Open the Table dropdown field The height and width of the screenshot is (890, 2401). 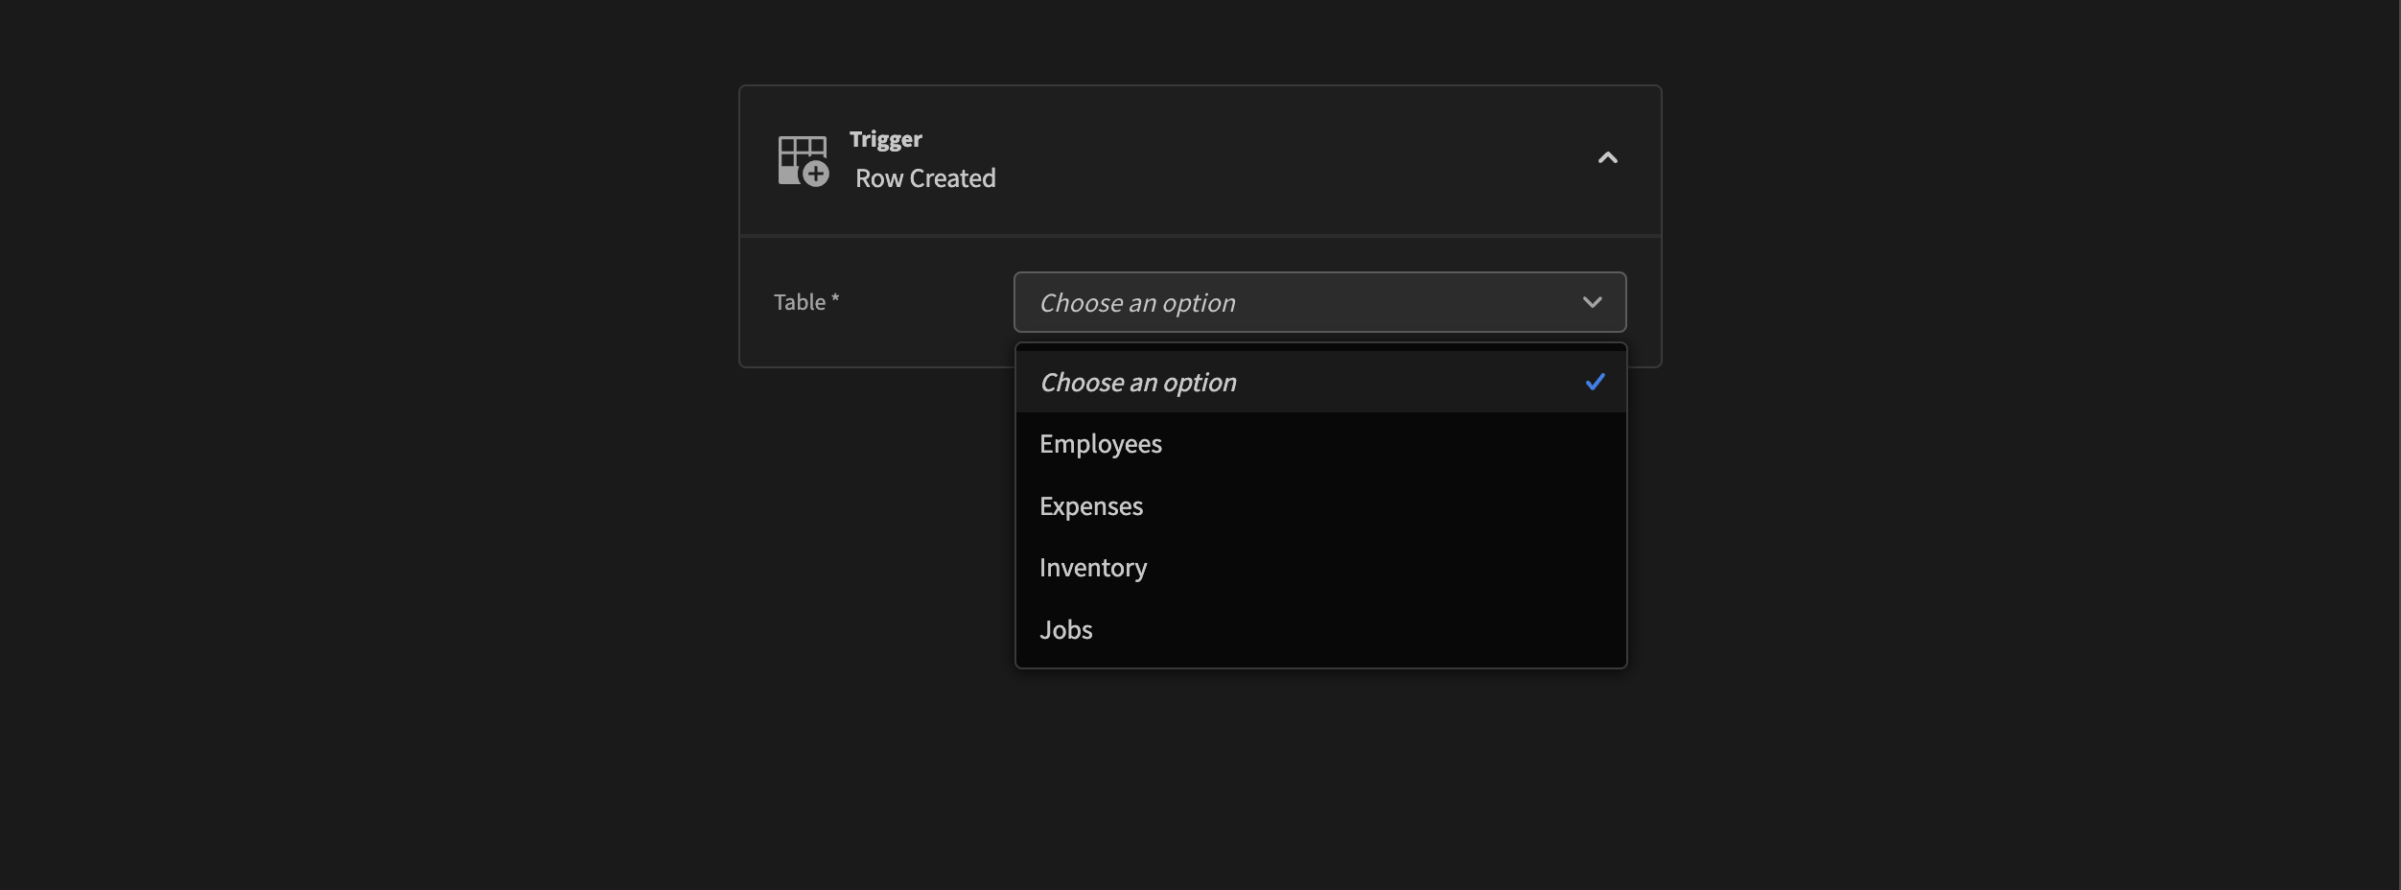pos(1319,302)
